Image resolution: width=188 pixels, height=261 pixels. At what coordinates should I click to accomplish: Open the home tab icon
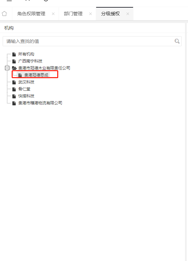tap(5, 14)
